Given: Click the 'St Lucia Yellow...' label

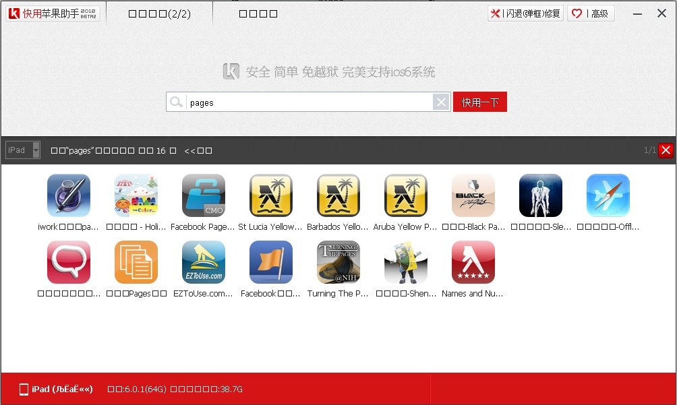Looking at the screenshot, I should click(270, 227).
